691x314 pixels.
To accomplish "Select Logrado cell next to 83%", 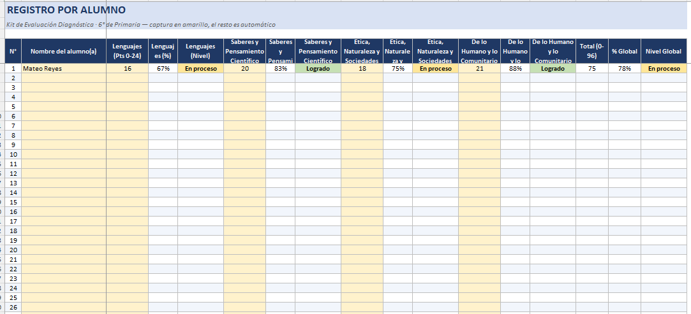I will (x=318, y=69).
